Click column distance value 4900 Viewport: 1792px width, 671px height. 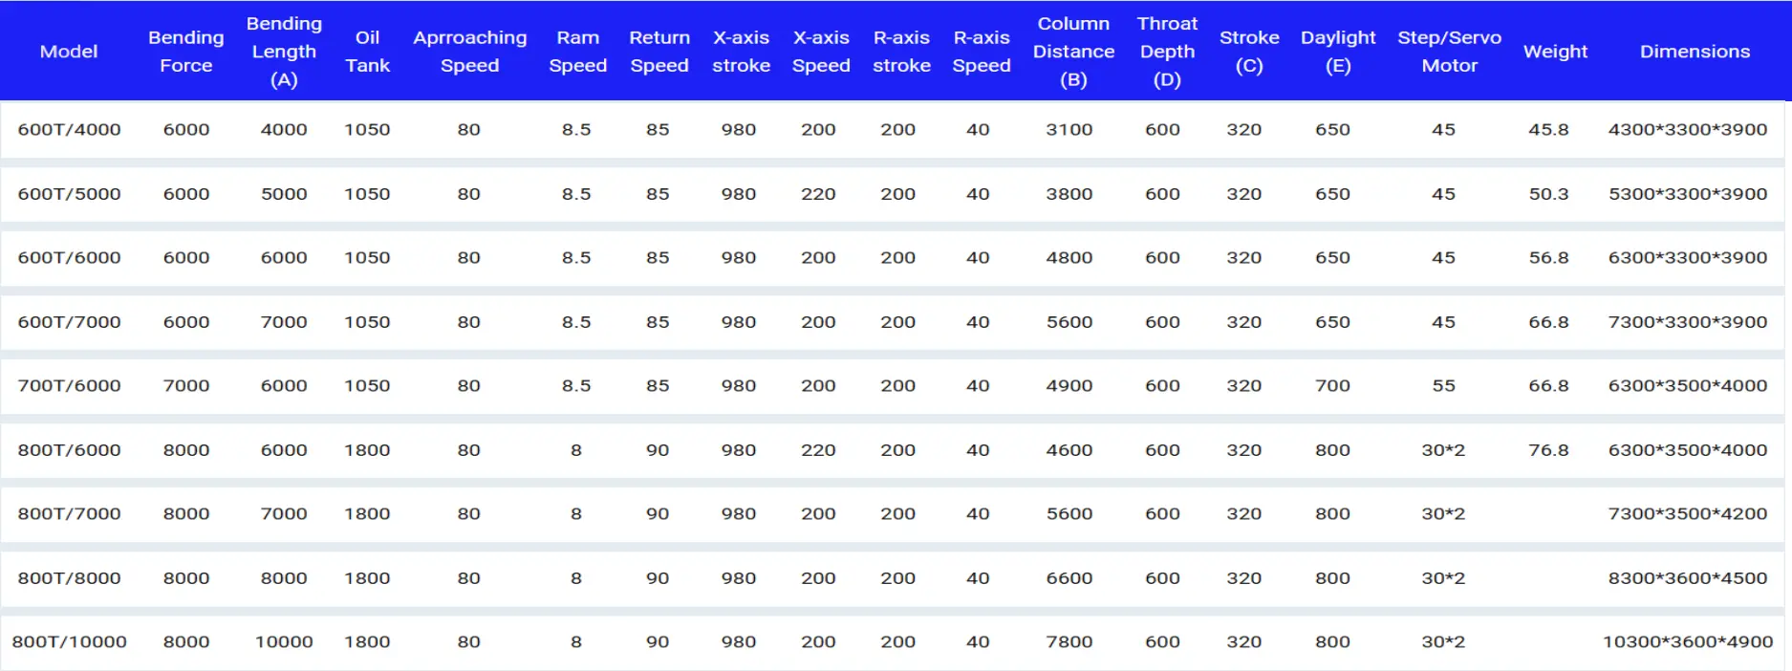tap(1069, 386)
